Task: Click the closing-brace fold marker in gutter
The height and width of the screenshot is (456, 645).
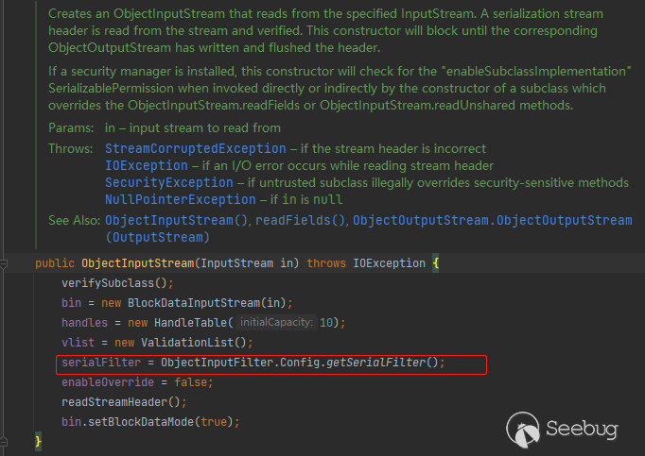Action: pyautogui.click(x=3, y=442)
